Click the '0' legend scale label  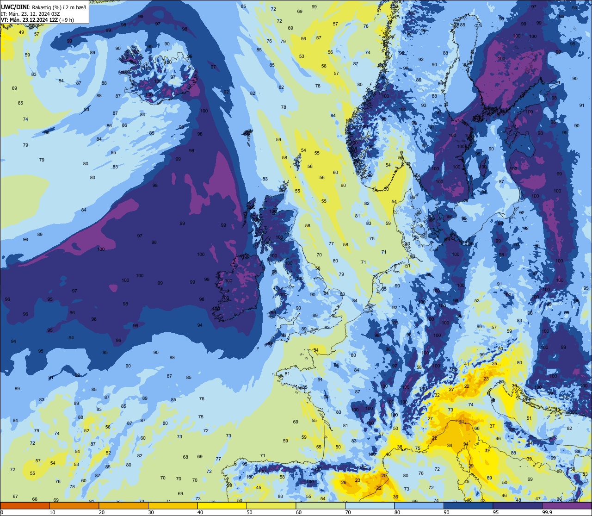[2, 512]
